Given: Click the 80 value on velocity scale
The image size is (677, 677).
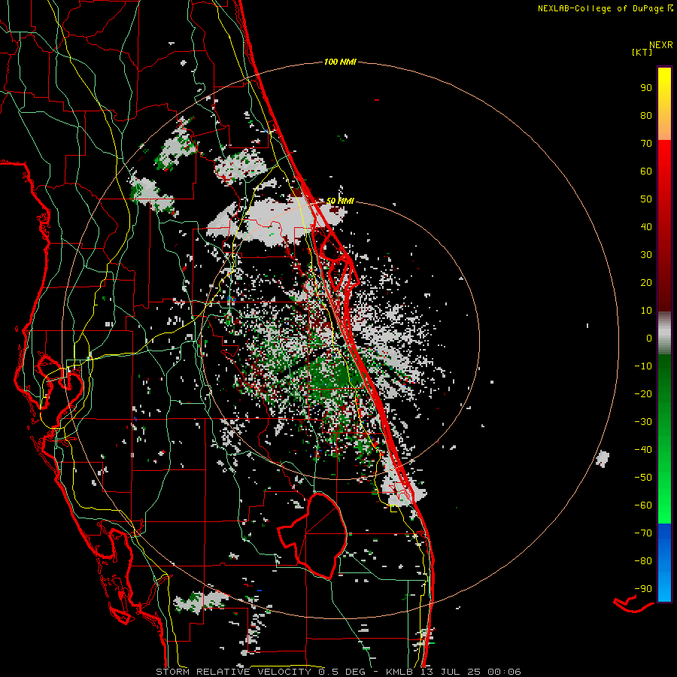Looking at the screenshot, I should (646, 116).
